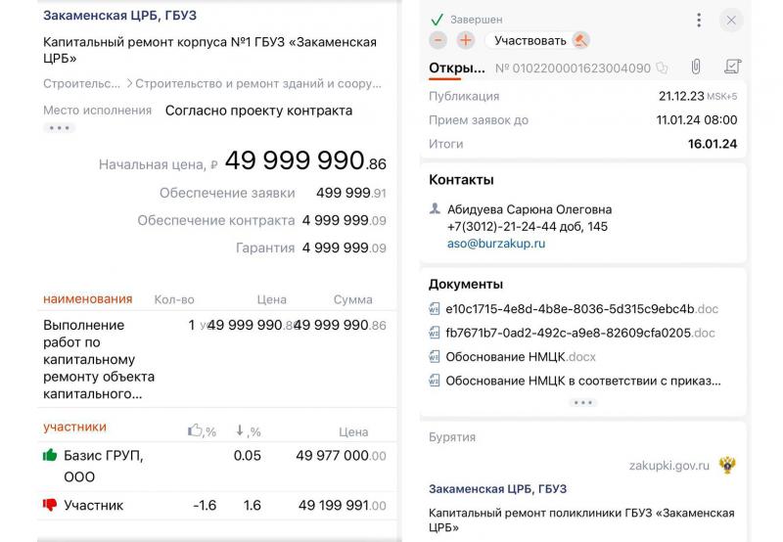Open the contract document icon

pyautogui.click(x=731, y=68)
